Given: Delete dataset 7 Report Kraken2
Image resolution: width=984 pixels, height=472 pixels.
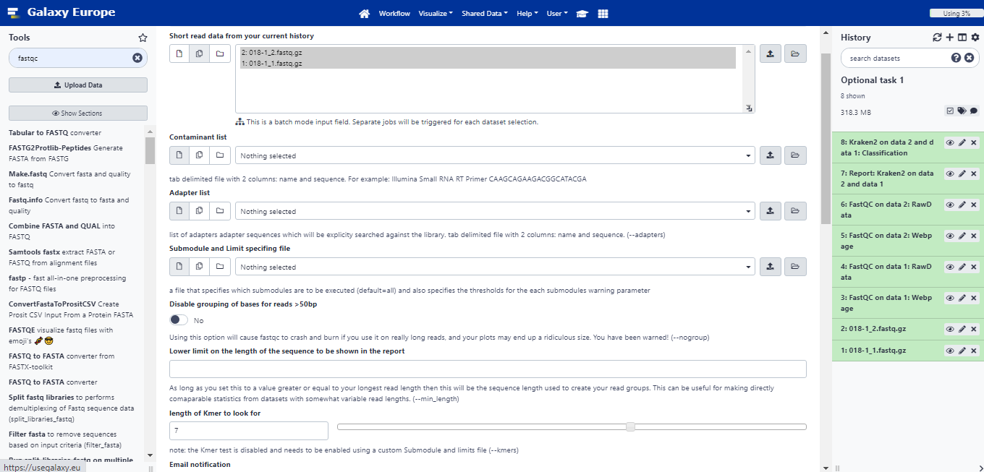Looking at the screenshot, I should click(x=974, y=173).
